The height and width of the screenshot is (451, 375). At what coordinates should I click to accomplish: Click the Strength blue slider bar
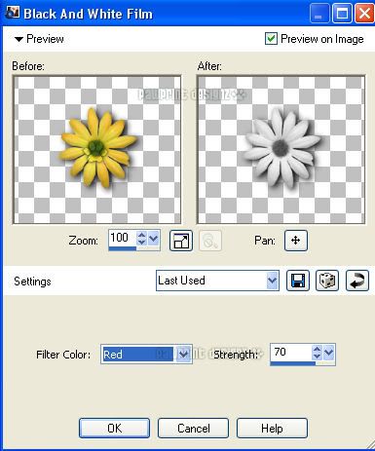coord(293,363)
